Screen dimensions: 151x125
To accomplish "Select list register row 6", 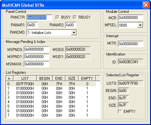I will pos(51,111).
